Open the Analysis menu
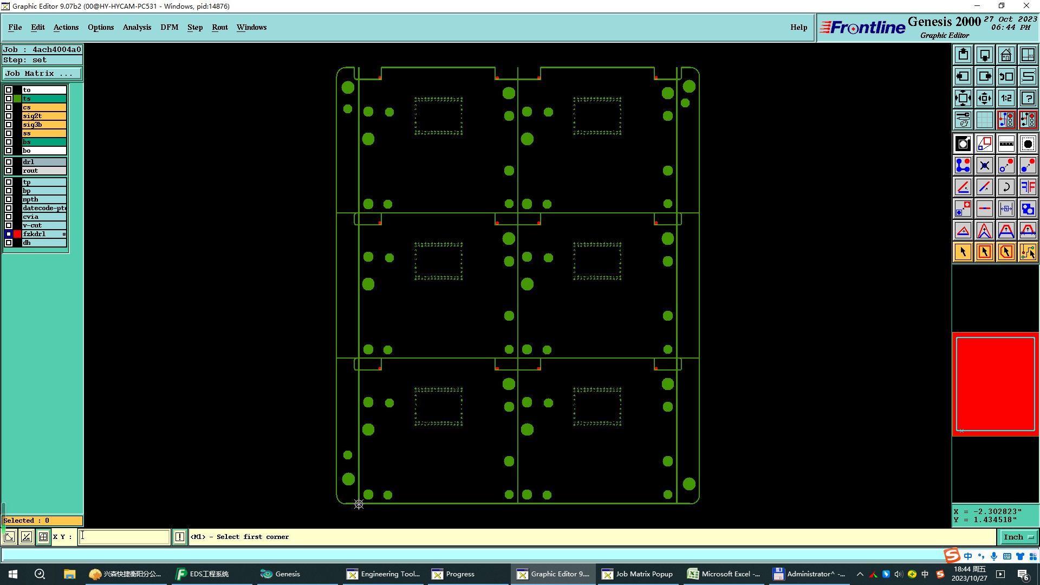1040x585 pixels. (136, 27)
